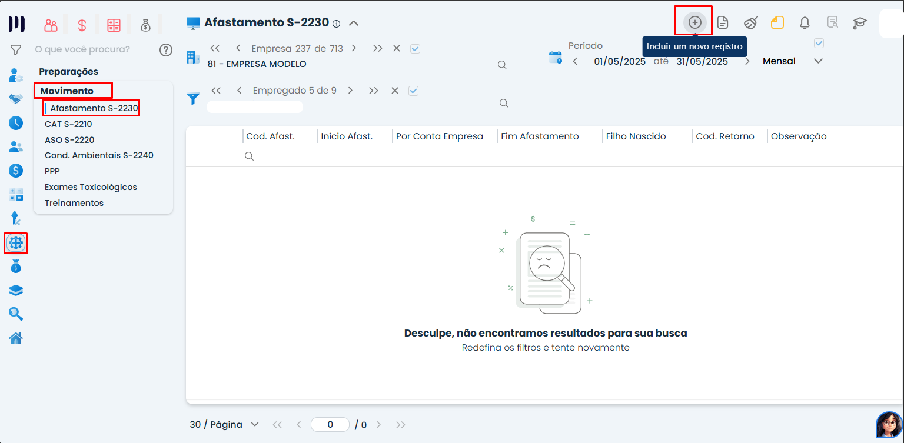
Task: Select CAT S-2210 in the Movimento menu
Action: pyautogui.click(x=68, y=124)
